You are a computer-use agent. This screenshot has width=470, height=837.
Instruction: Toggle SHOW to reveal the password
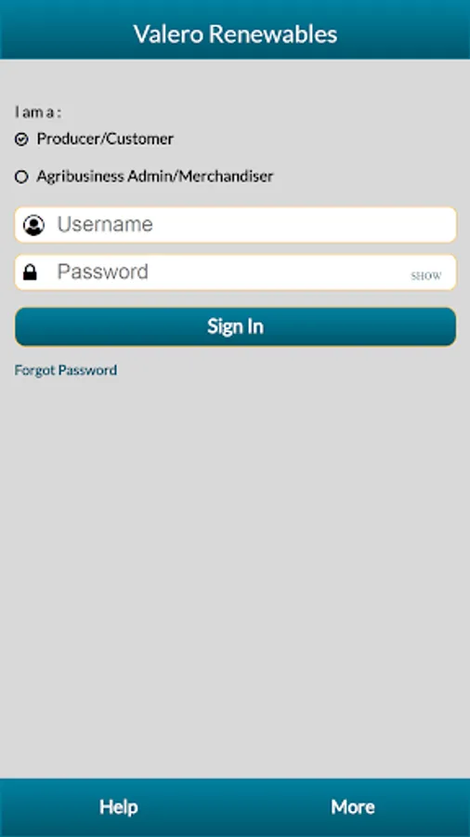pos(425,276)
